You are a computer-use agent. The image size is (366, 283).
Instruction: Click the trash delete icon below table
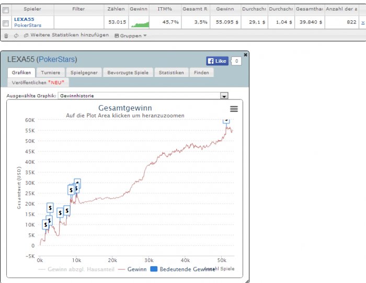[6, 36]
